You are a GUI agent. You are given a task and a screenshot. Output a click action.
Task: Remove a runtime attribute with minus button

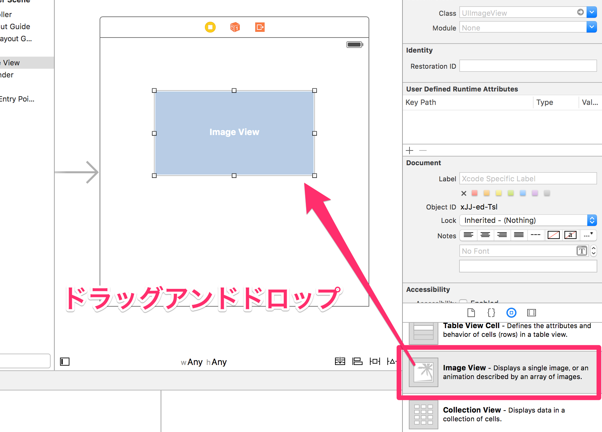click(x=423, y=150)
